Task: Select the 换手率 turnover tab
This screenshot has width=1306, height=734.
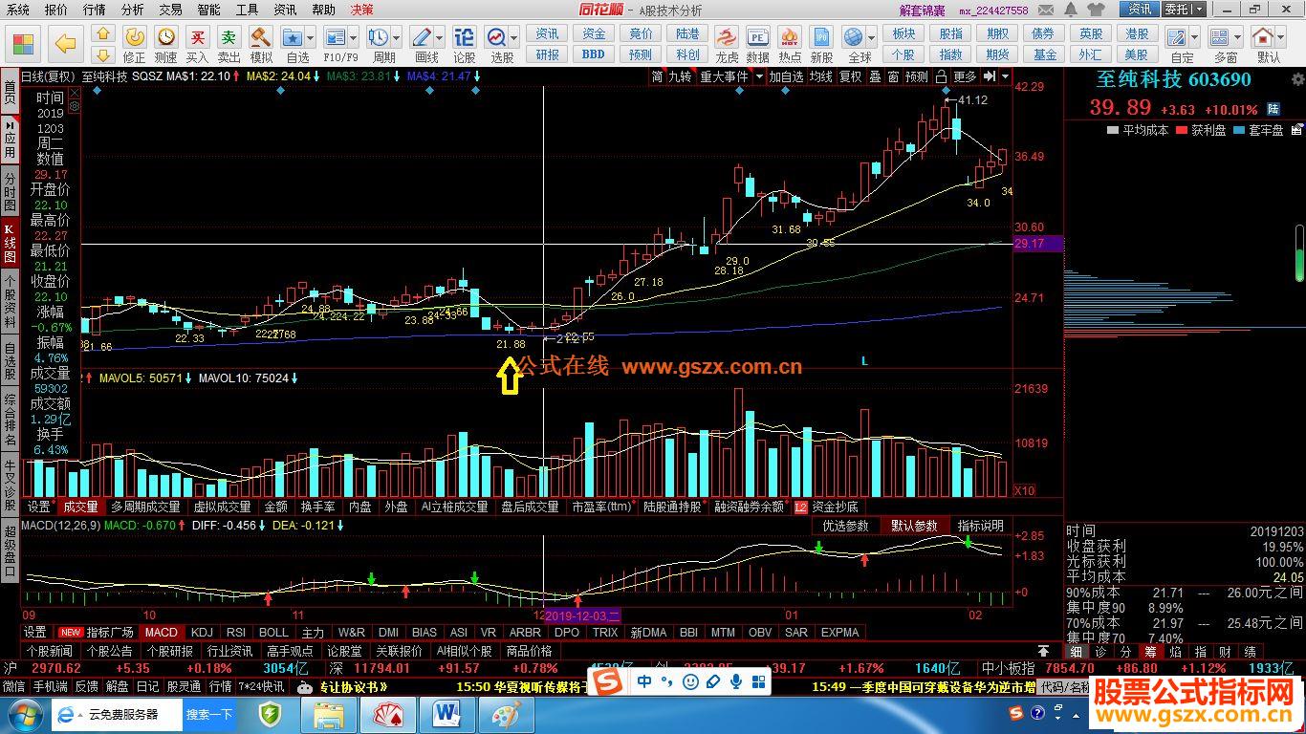Action: tap(317, 507)
